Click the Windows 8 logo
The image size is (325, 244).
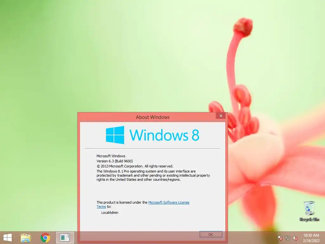click(153, 135)
